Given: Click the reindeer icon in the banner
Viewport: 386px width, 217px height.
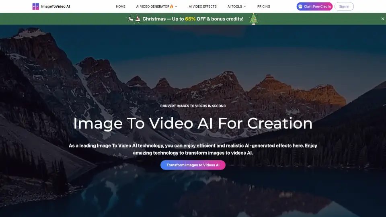Looking at the screenshot, I should (130, 19).
